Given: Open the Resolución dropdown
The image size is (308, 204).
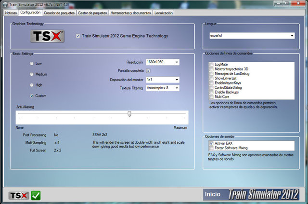Looking at the screenshot, I should point(163,62).
